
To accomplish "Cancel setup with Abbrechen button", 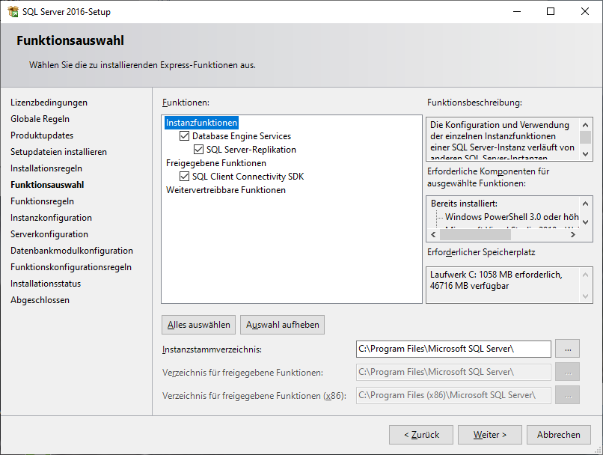I will pyautogui.click(x=558, y=435).
